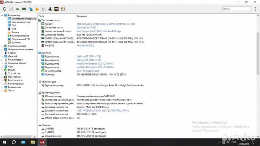The width and height of the screenshot is (260, 146).
Task: Open the Dell Inspiron N5110 link
Action: click(x=86, y=27)
